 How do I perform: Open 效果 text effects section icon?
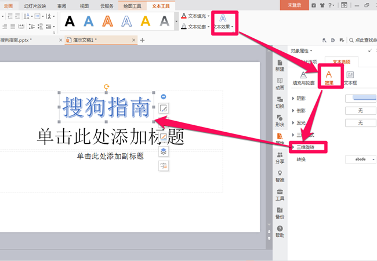tap(329, 78)
